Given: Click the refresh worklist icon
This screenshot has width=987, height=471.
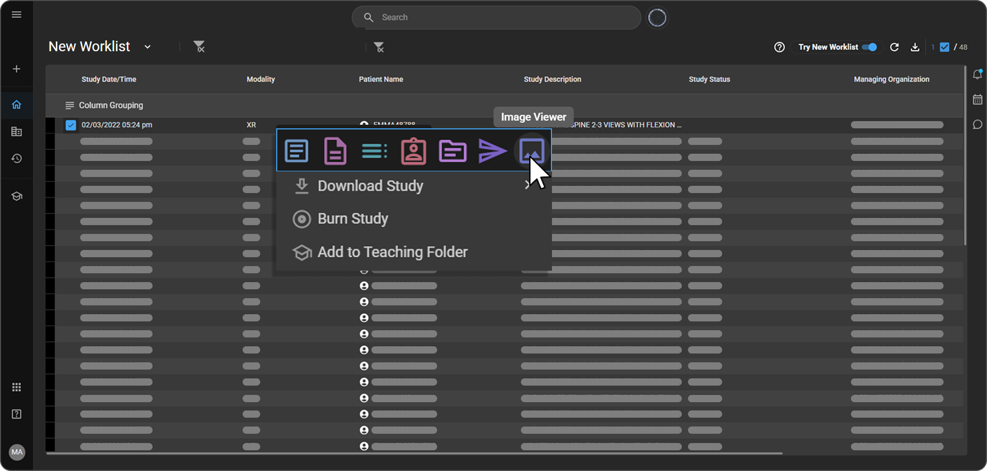Looking at the screenshot, I should (894, 47).
